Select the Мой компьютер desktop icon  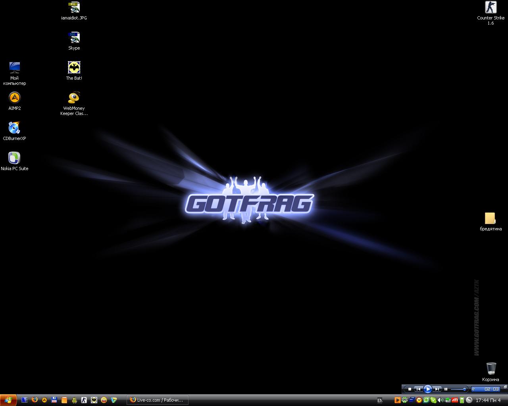(15, 68)
